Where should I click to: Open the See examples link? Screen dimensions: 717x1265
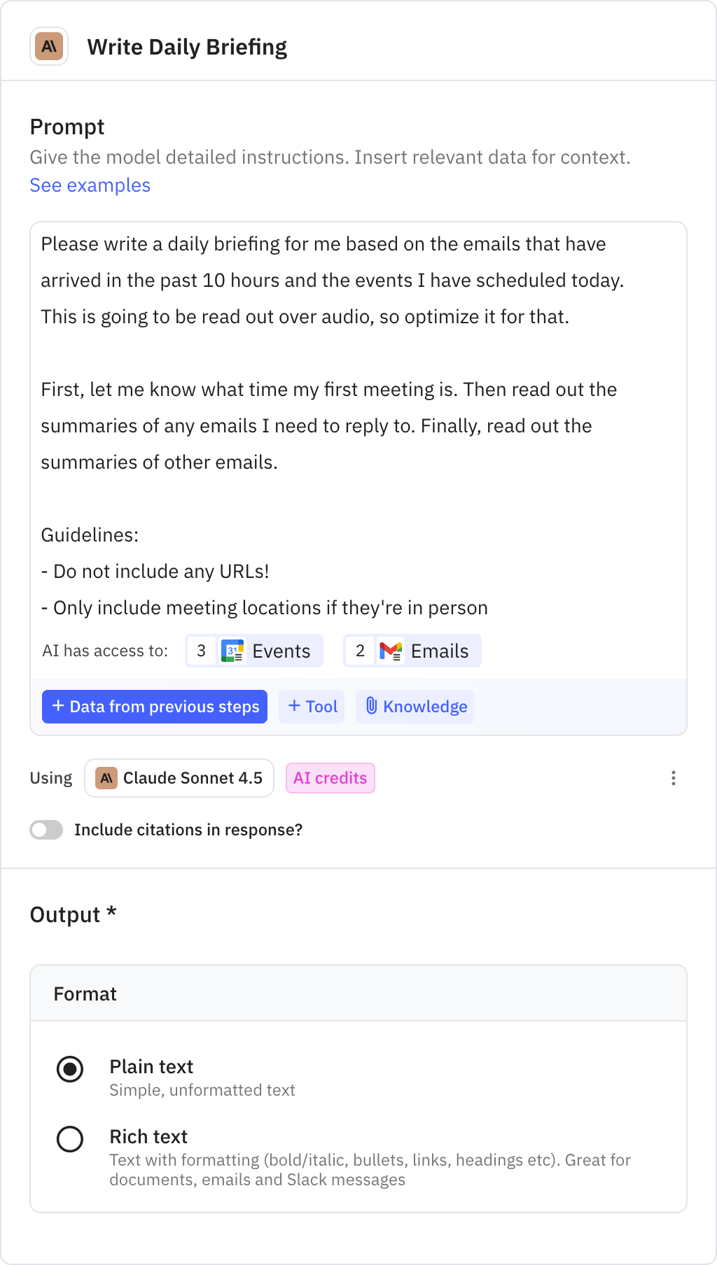[x=90, y=185]
